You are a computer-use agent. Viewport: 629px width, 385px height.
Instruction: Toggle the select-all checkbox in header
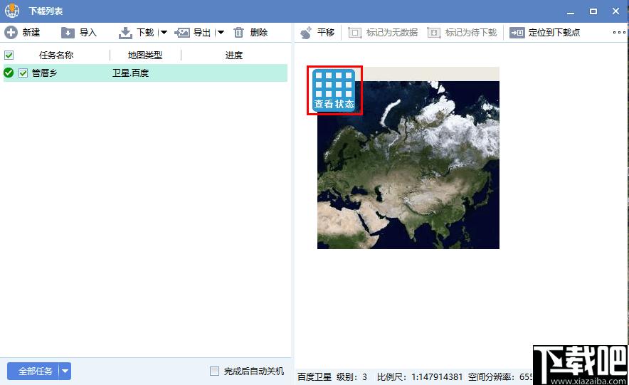(9, 56)
